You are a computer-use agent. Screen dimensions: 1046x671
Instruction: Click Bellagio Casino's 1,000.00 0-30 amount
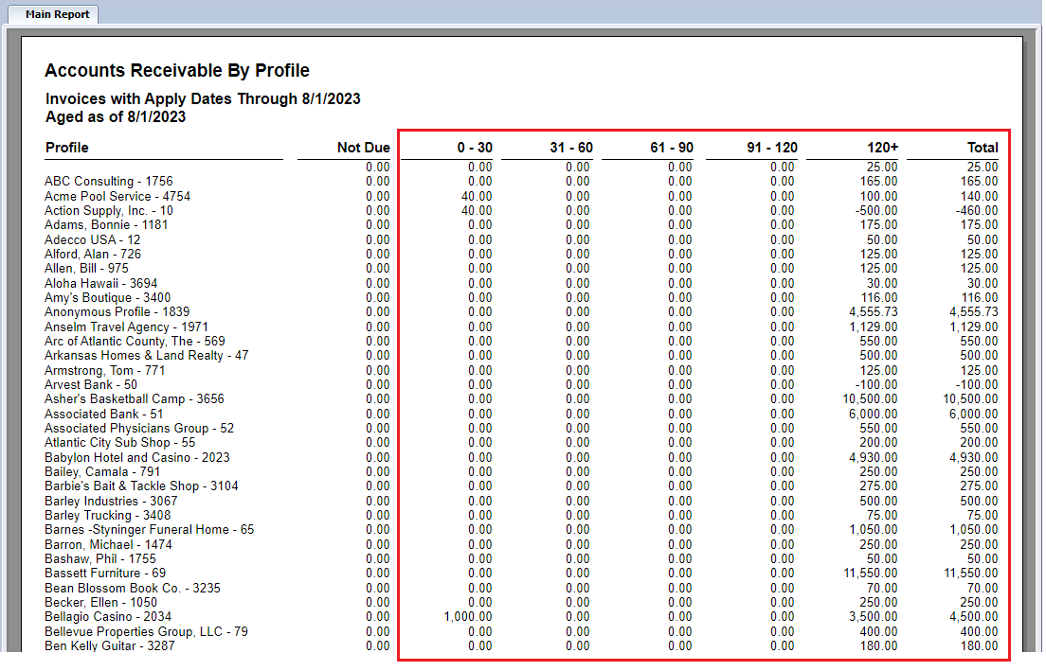pos(468,617)
